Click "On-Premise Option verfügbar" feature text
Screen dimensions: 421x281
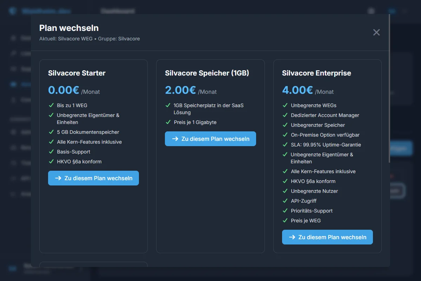point(325,135)
